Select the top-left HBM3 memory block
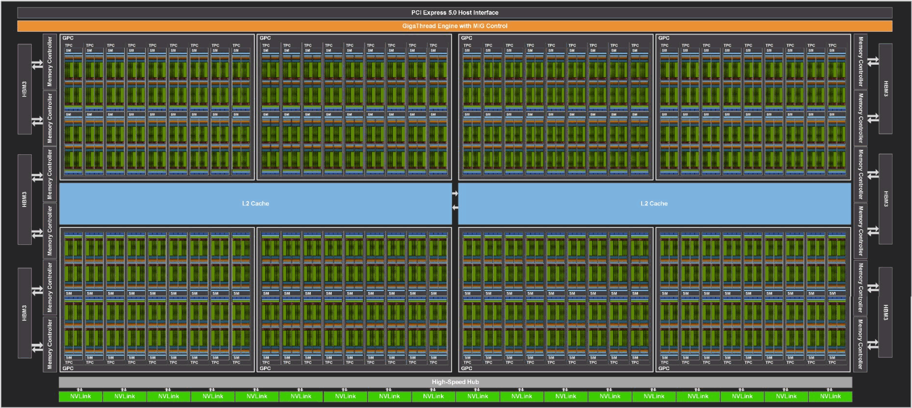This screenshot has width=912, height=408. point(24,89)
